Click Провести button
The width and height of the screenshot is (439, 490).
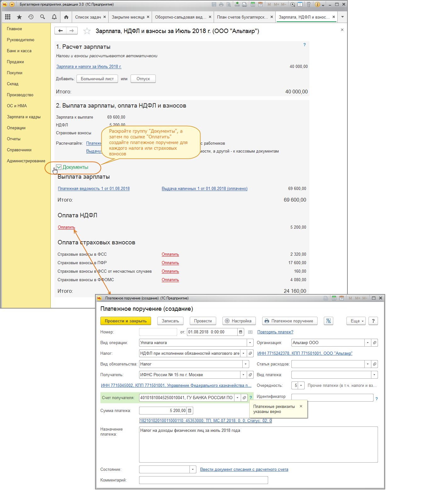(x=203, y=321)
